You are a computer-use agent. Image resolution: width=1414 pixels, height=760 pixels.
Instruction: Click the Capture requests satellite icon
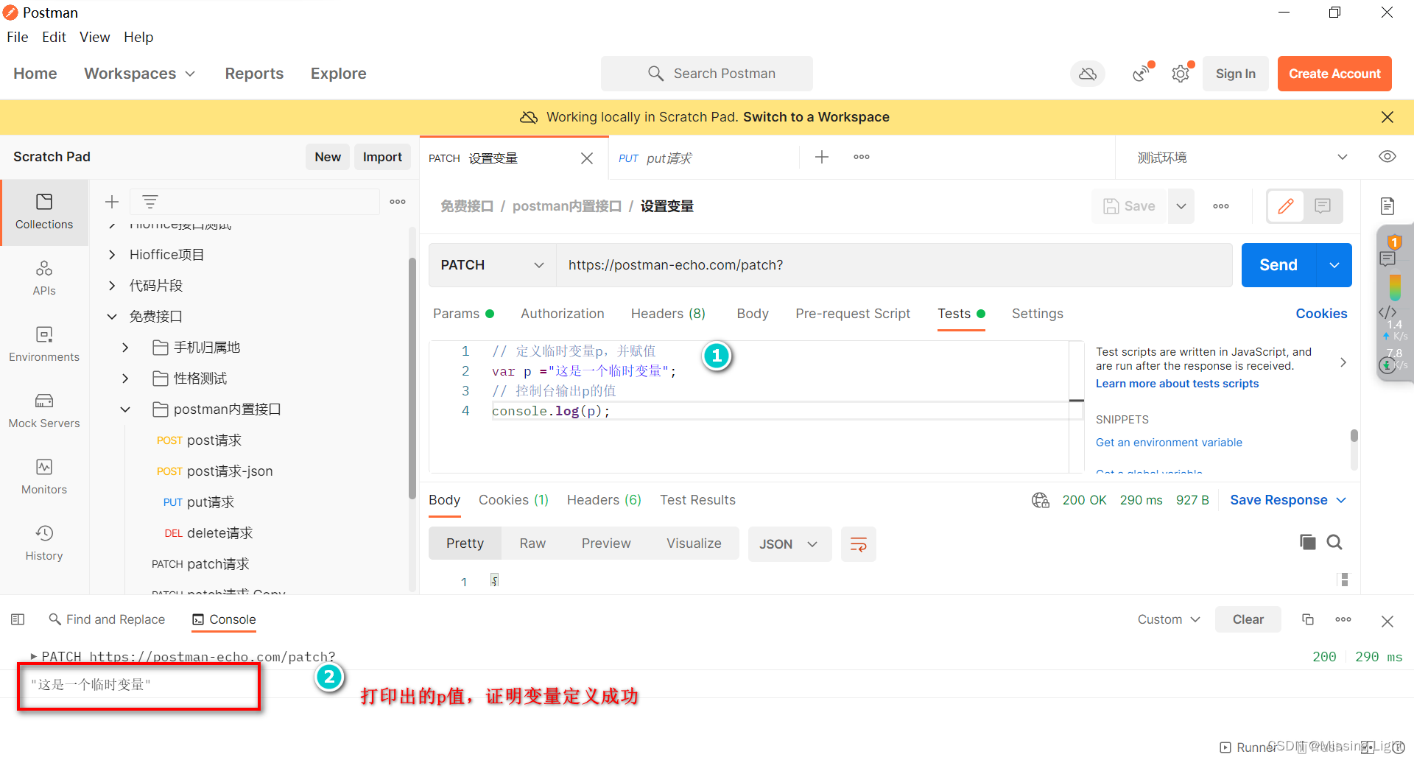(x=1141, y=73)
